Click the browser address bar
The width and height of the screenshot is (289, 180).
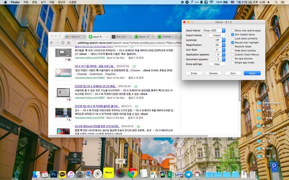[124, 42]
